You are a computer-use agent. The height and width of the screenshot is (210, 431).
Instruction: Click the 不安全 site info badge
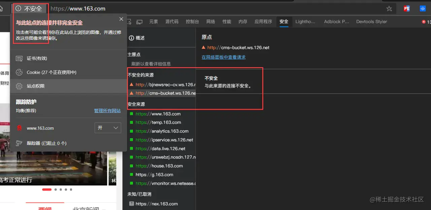29,9
